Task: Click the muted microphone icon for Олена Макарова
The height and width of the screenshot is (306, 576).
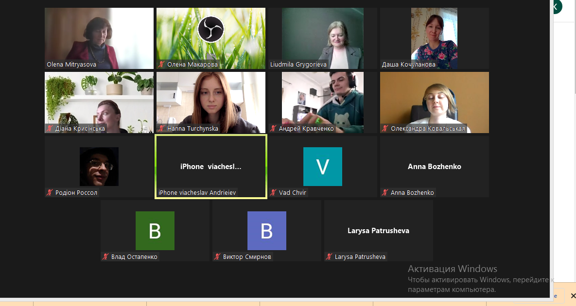Action: pyautogui.click(x=161, y=64)
